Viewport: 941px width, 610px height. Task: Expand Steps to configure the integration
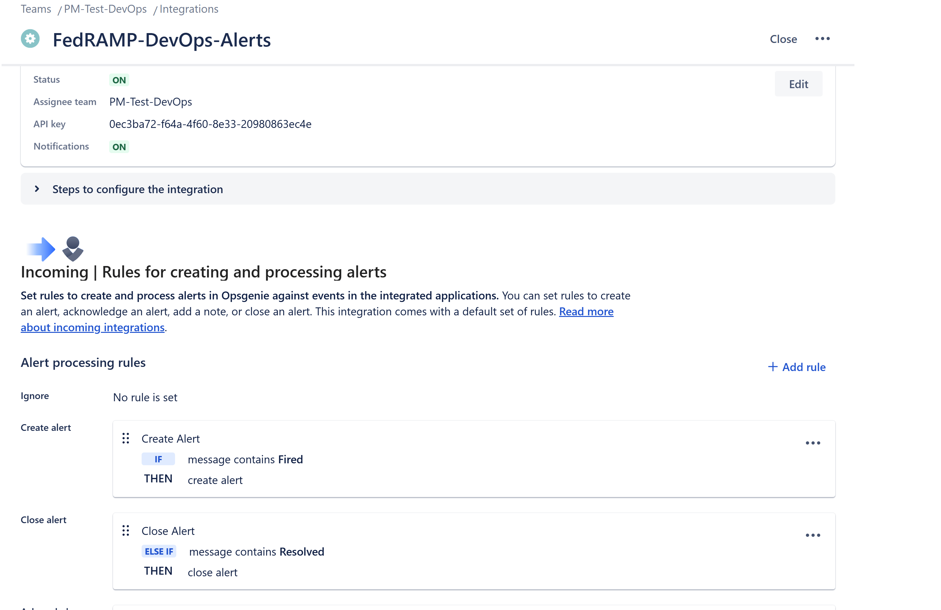tap(137, 189)
